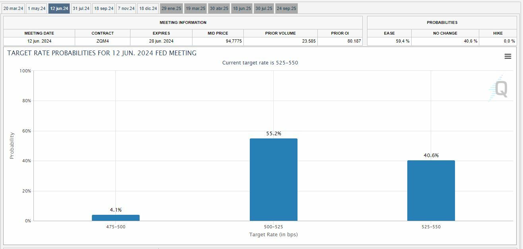Open the 31 jul.24 meeting tab
The image size is (523, 249).
[x=81, y=8]
